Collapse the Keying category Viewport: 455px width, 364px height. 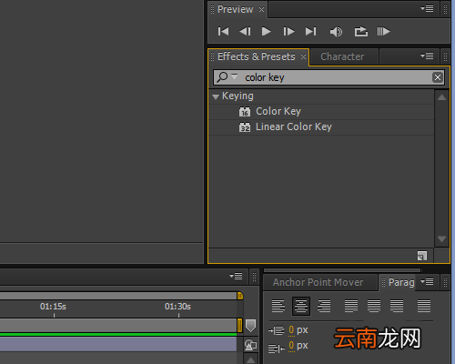pos(216,96)
